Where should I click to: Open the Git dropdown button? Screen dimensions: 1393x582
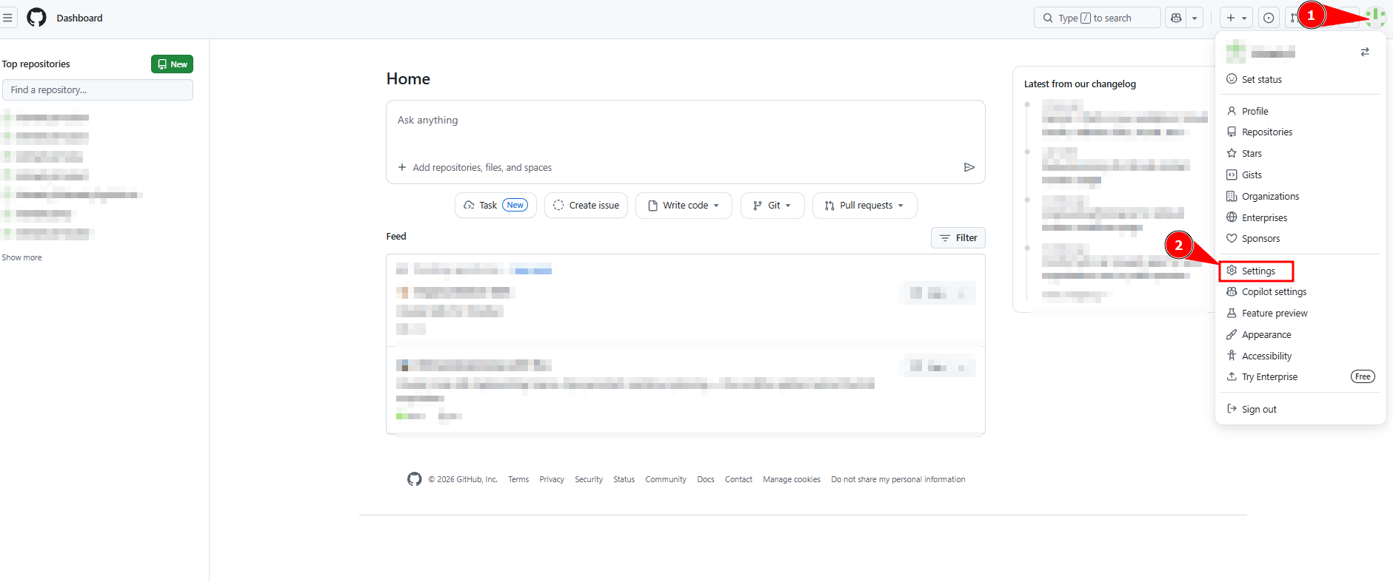tap(772, 206)
